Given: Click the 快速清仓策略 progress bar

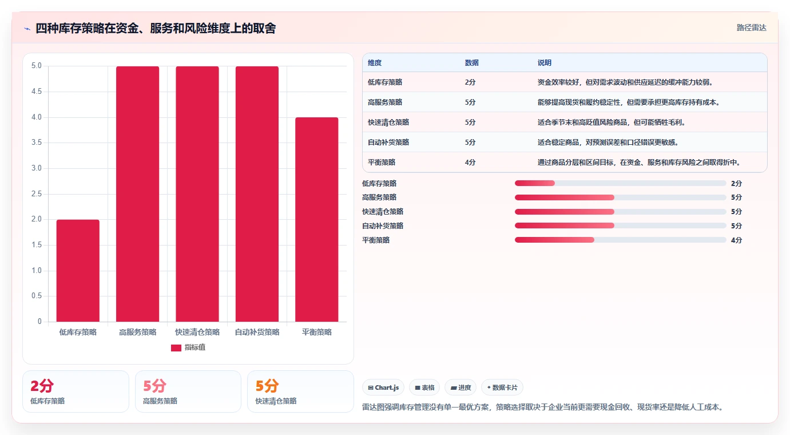Looking at the screenshot, I should pos(621,211).
